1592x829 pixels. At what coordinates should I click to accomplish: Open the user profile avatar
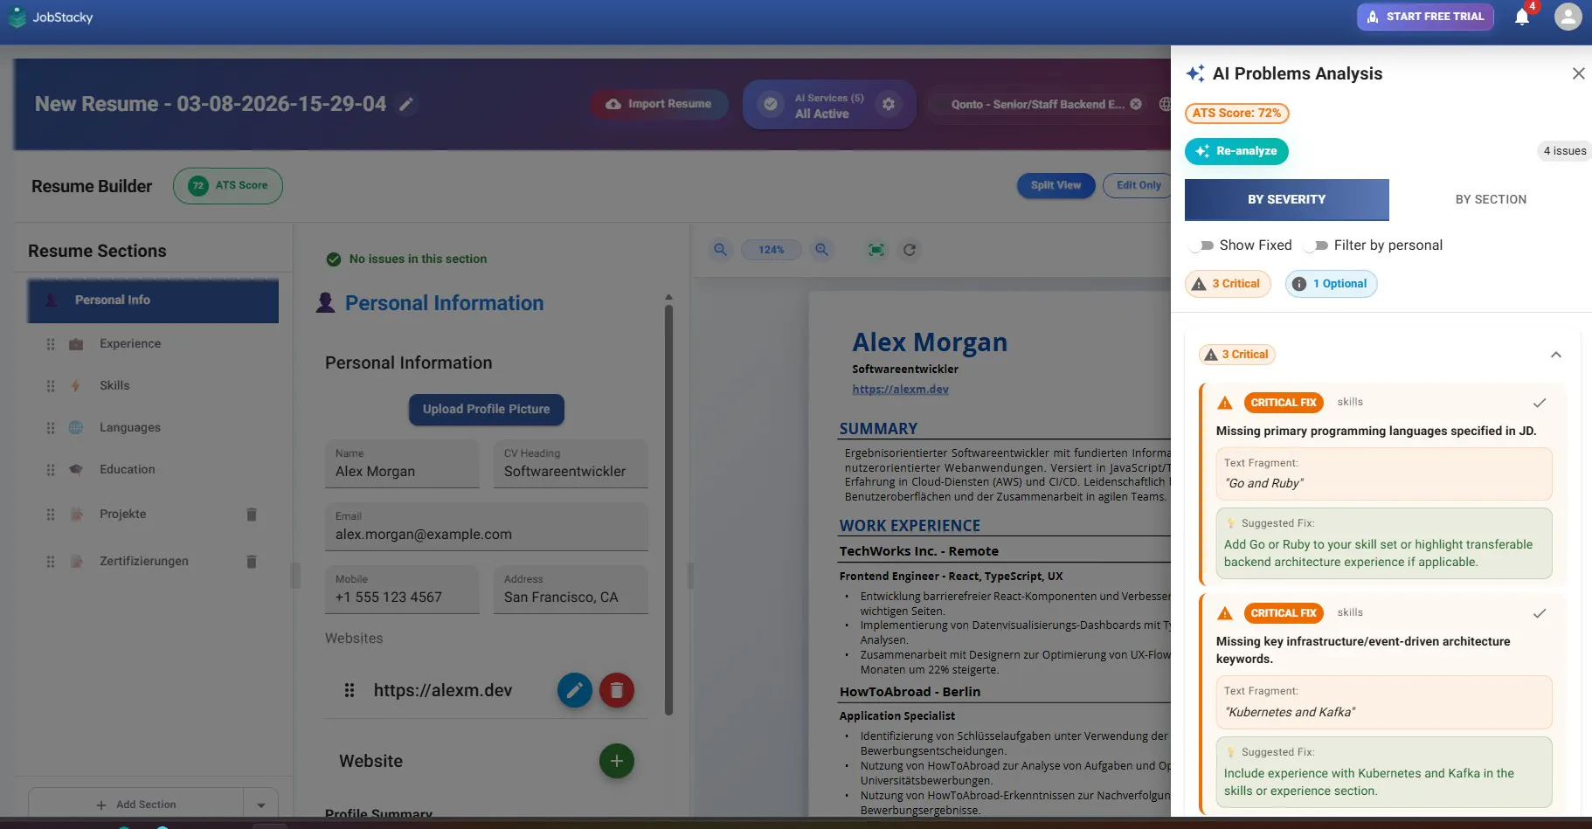click(x=1568, y=17)
